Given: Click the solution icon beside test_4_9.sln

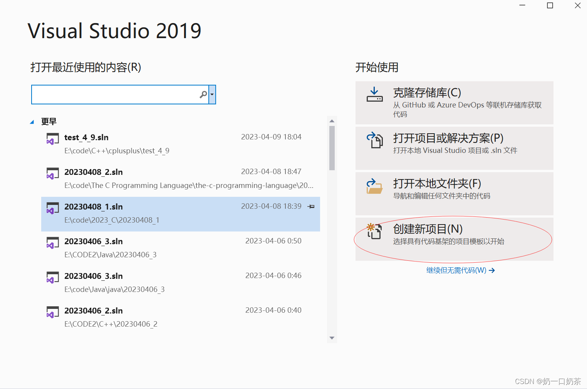Looking at the screenshot, I should pos(53,139).
